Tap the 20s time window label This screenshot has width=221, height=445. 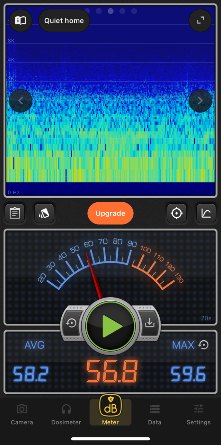[206, 318]
